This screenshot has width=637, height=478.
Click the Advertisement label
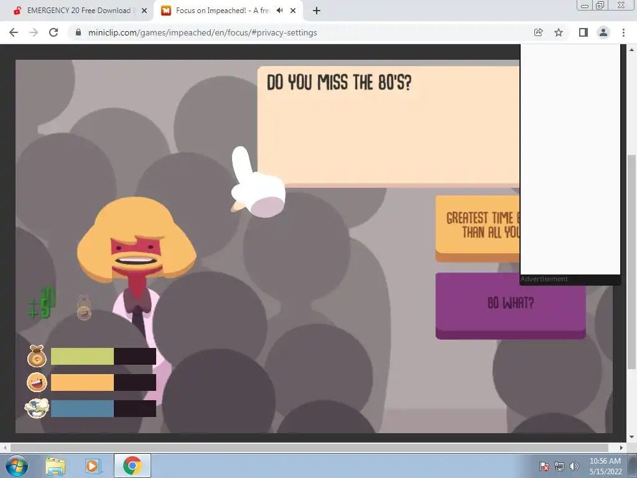click(x=544, y=279)
